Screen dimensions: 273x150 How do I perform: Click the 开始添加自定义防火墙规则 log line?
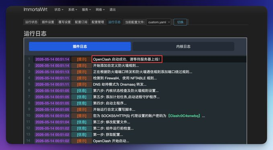pos(116,66)
